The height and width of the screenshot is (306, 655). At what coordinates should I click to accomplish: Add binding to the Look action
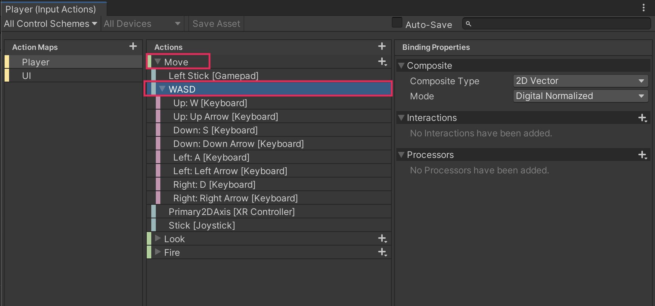[382, 239]
